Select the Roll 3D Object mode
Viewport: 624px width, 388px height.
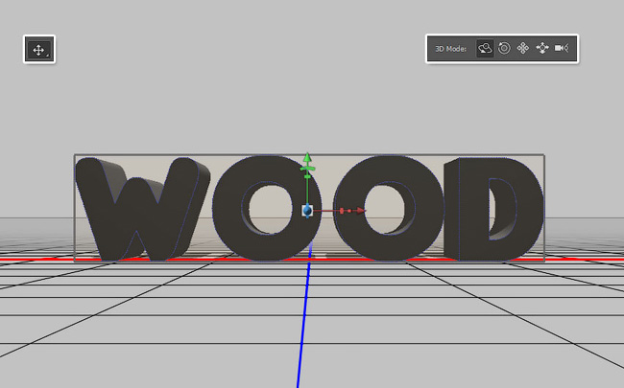[x=504, y=49]
